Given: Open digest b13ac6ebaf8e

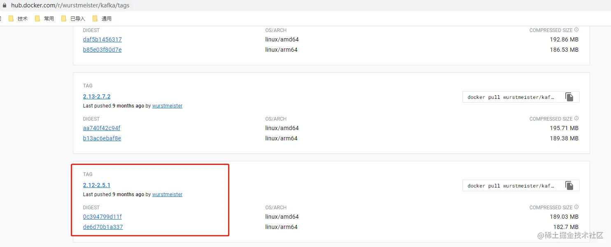Looking at the screenshot, I should [102, 138].
